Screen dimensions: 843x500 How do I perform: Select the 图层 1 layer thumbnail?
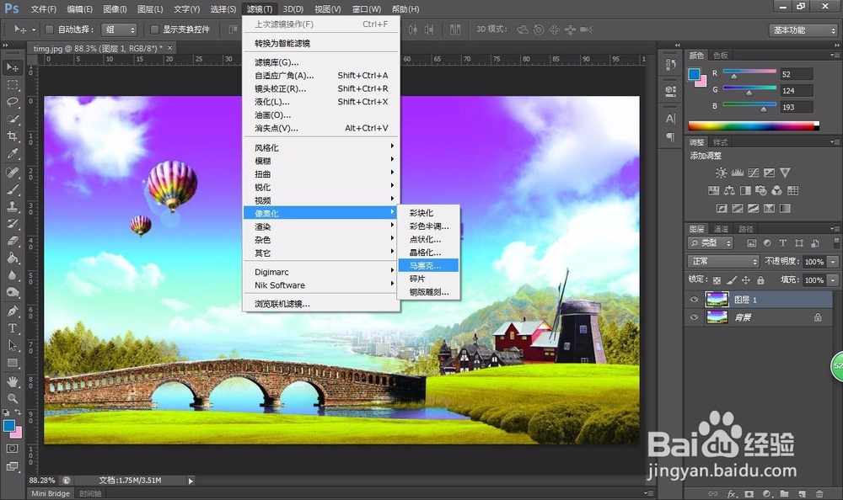point(717,299)
